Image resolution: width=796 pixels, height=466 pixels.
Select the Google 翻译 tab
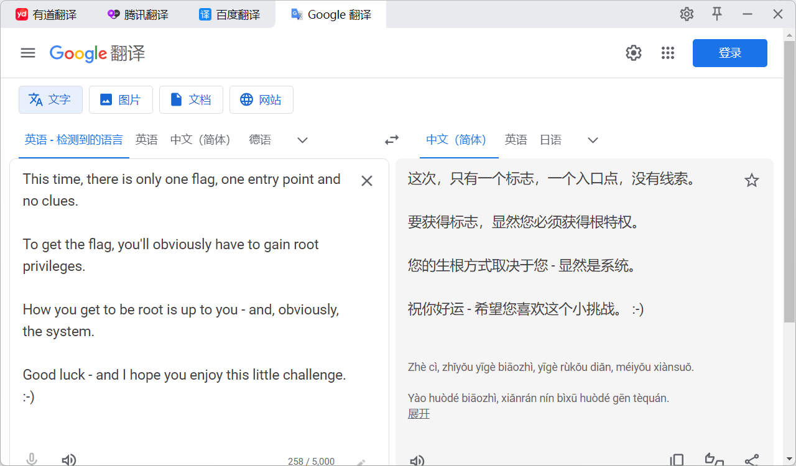click(331, 15)
